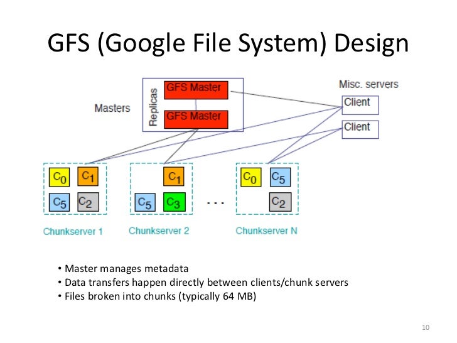The height and width of the screenshot is (343, 457).
Task: Click the 'Chunkserver N' label
Action: [x=266, y=231]
